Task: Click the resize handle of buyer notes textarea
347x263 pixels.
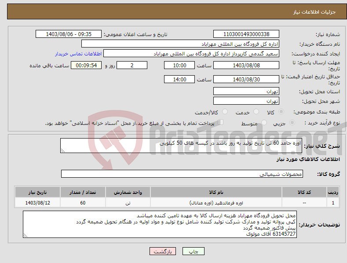Action: [x=26, y=236]
